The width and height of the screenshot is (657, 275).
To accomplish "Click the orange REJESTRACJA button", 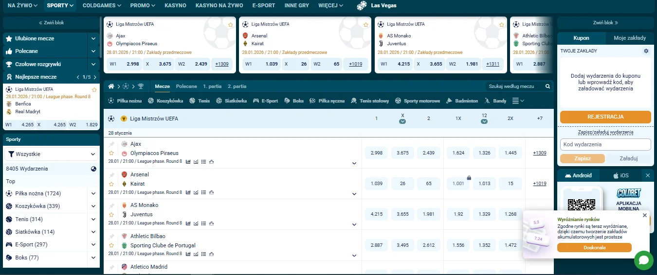I will [605, 117].
